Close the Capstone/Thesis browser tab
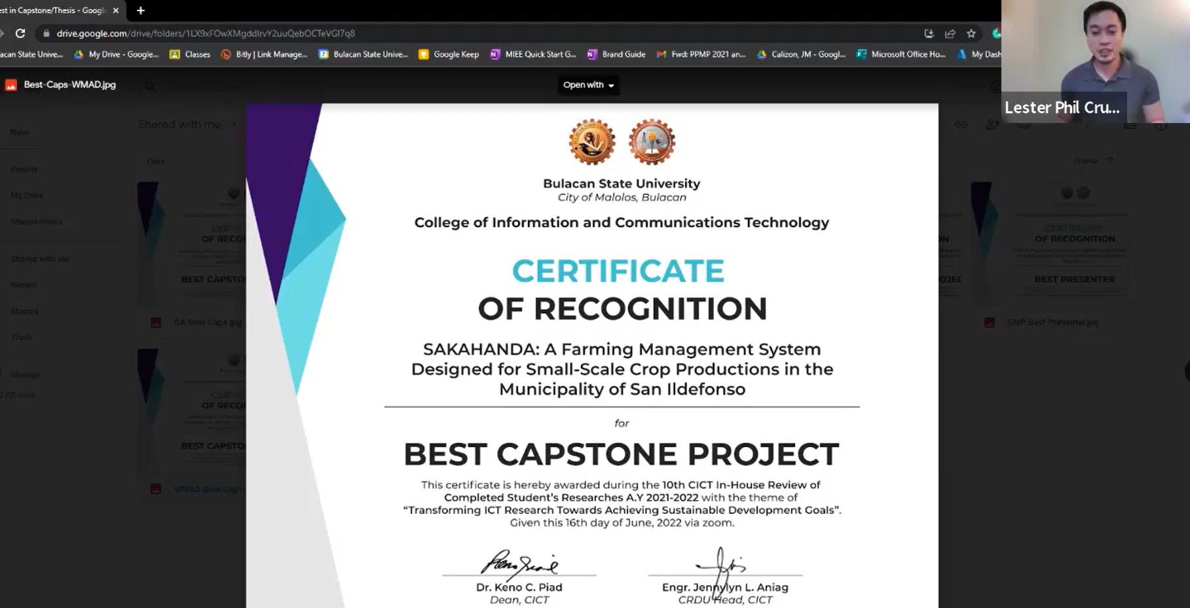Image resolution: width=1190 pixels, height=608 pixels. 116,10
